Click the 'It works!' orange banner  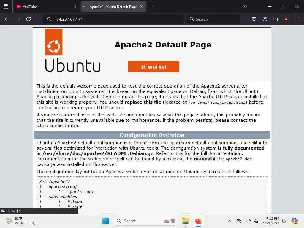coord(153,66)
